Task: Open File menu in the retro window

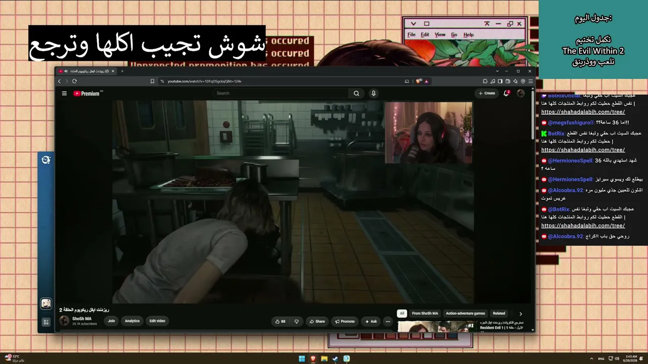Action: tap(412, 35)
